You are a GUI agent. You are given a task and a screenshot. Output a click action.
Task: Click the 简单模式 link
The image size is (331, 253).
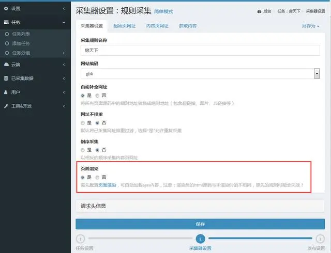[x=163, y=11]
